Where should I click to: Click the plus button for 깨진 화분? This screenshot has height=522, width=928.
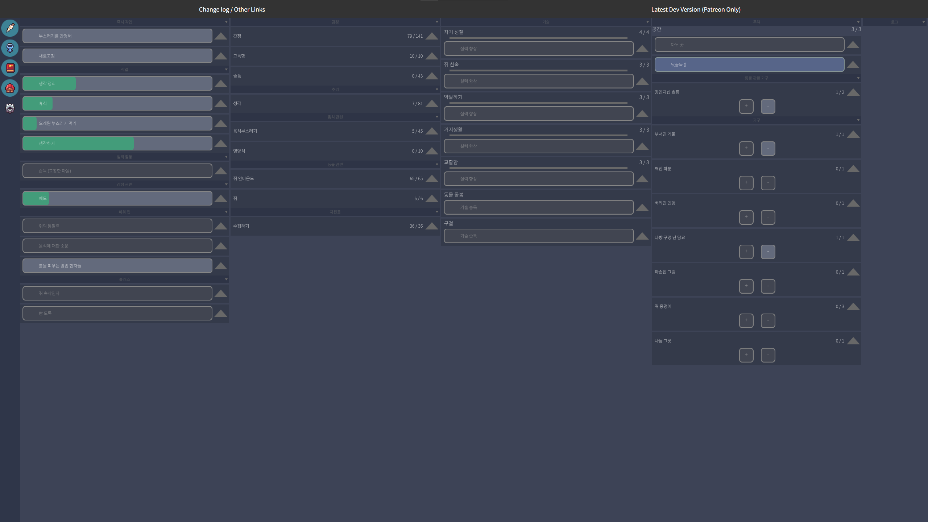[x=746, y=183]
